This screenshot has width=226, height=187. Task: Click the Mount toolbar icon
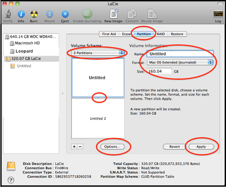[49, 14]
